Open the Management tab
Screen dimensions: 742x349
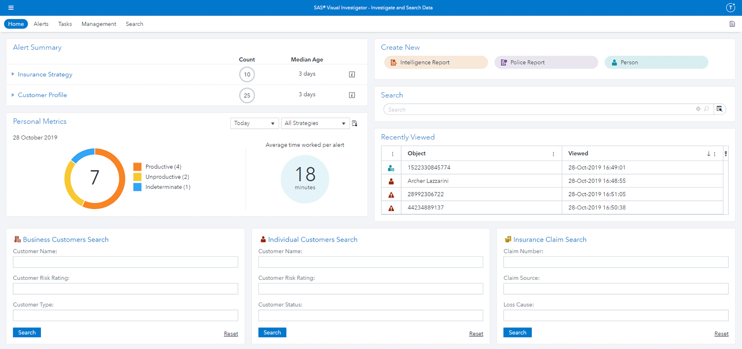click(x=99, y=24)
